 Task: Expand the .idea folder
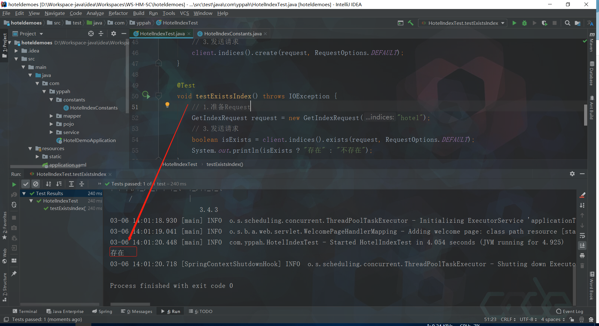[16, 51]
